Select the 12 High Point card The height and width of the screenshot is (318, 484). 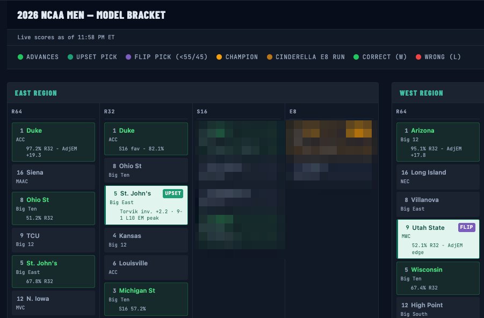coord(438,308)
